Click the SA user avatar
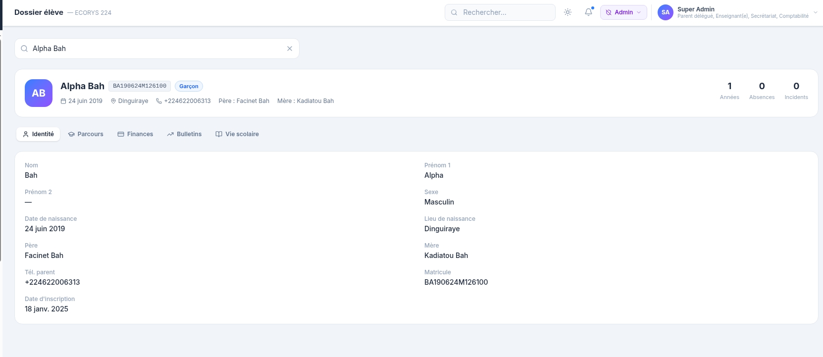 [666, 12]
